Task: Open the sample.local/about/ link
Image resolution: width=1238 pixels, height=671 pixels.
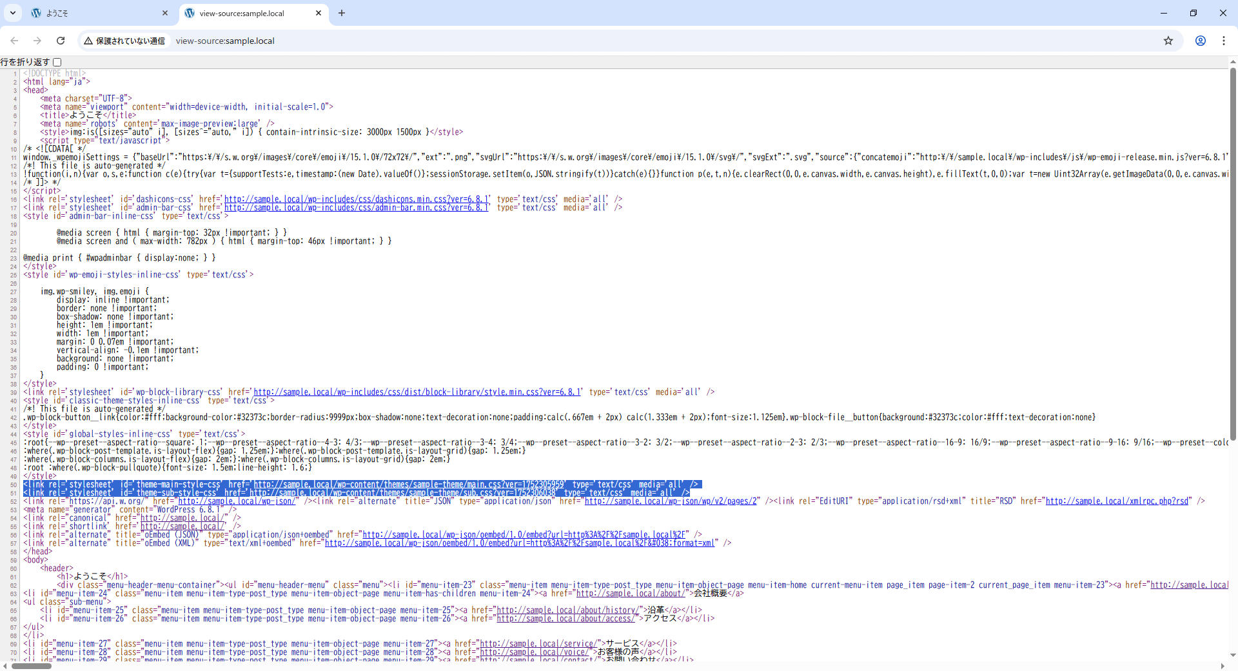Action: (x=631, y=594)
